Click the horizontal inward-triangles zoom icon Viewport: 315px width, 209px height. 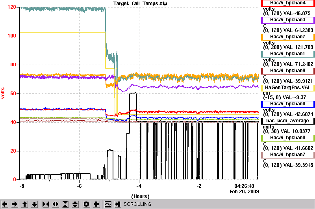pos(46,204)
